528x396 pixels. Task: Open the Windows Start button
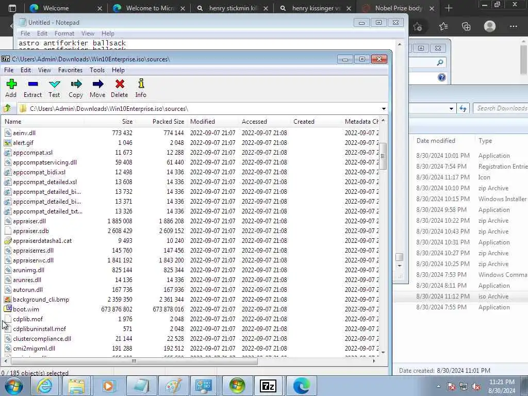14,386
